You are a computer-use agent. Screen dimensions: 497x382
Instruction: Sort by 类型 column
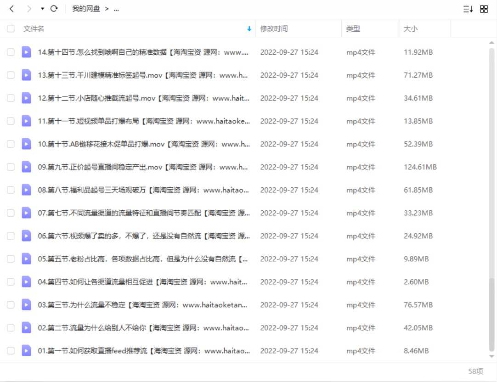click(353, 29)
